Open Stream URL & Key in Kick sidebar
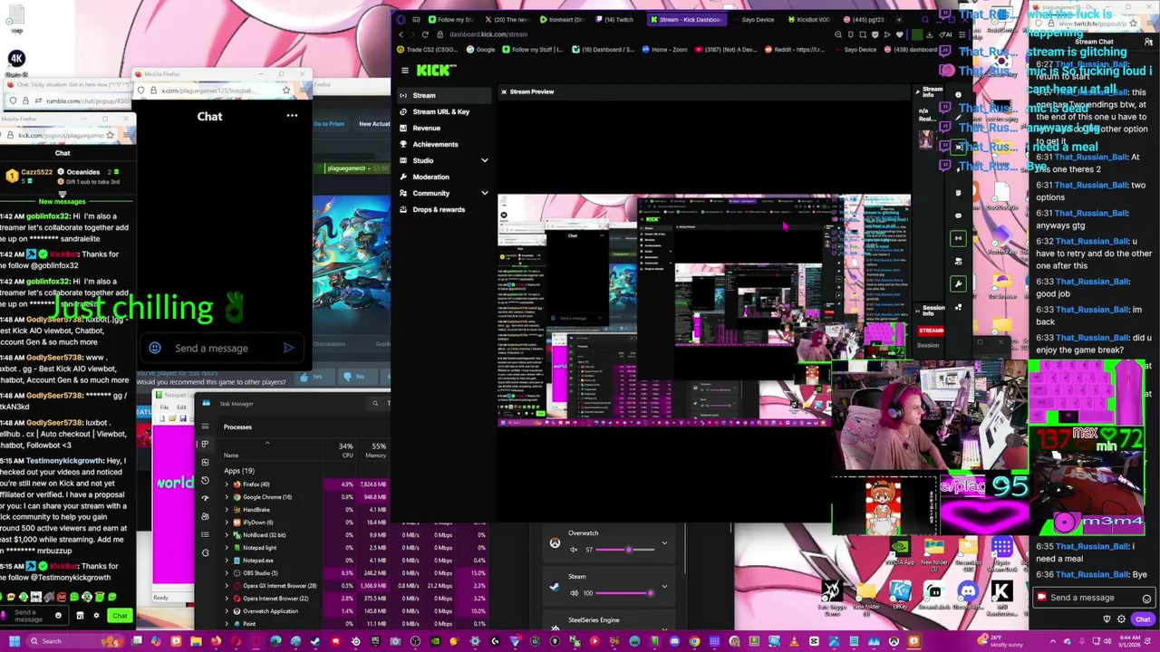The image size is (1160, 652). coord(441,111)
